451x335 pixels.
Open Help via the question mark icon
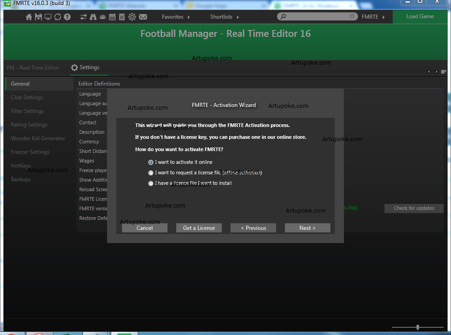[67, 17]
